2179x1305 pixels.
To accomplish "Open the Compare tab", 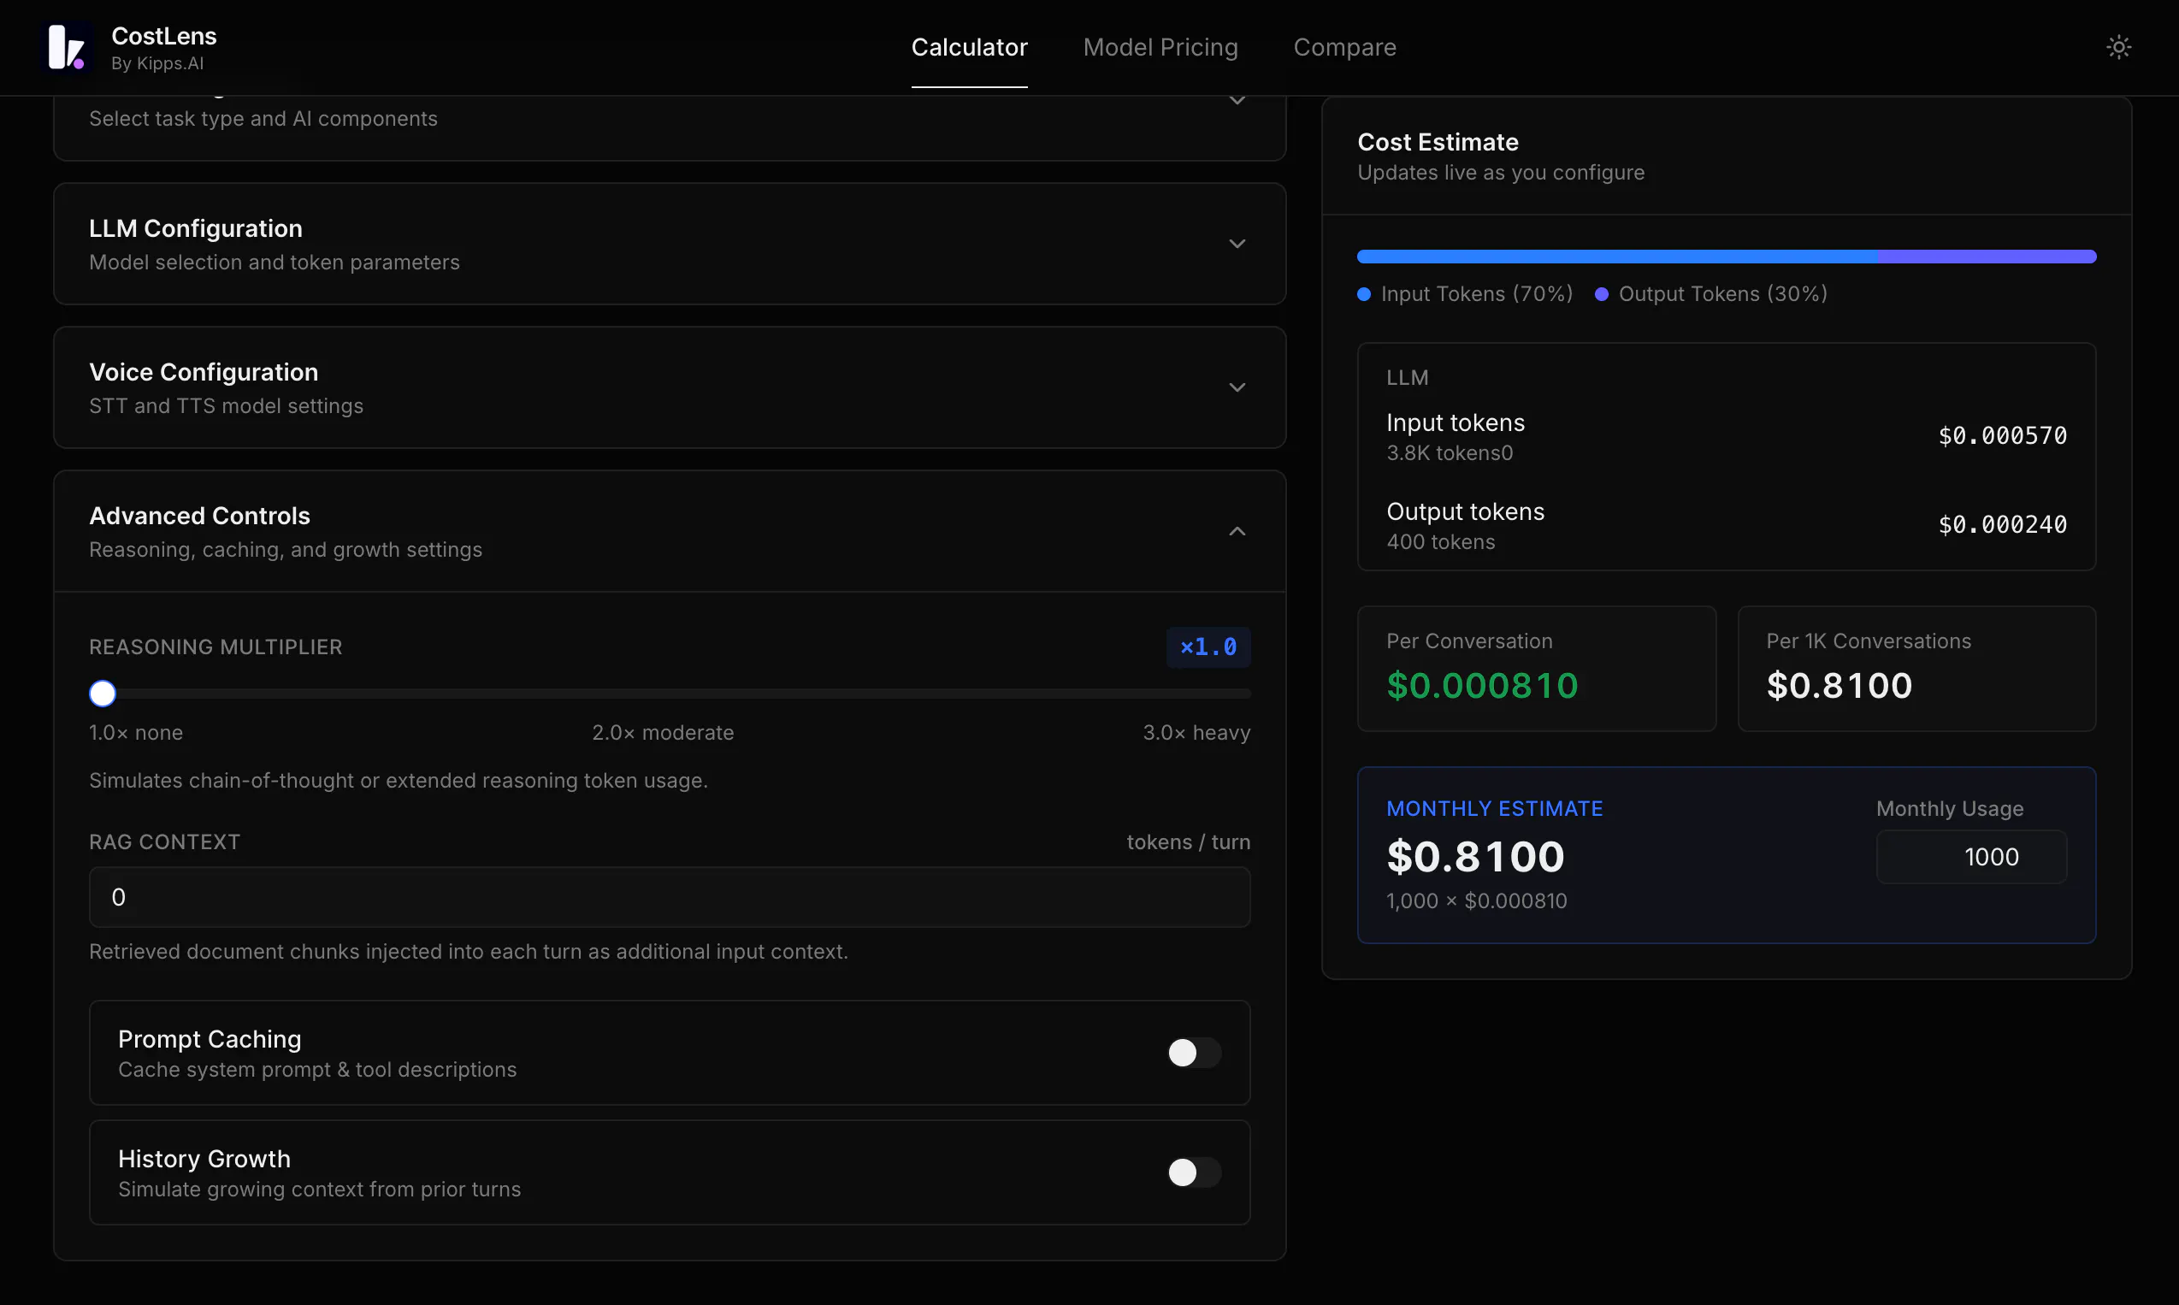I will tap(1344, 48).
